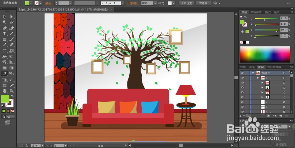
Task: Click the 描边 link in control bar
Action: 49,3
